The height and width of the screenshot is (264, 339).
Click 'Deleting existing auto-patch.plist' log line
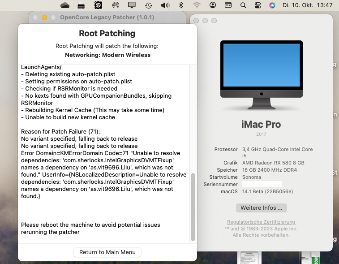(x=68, y=74)
